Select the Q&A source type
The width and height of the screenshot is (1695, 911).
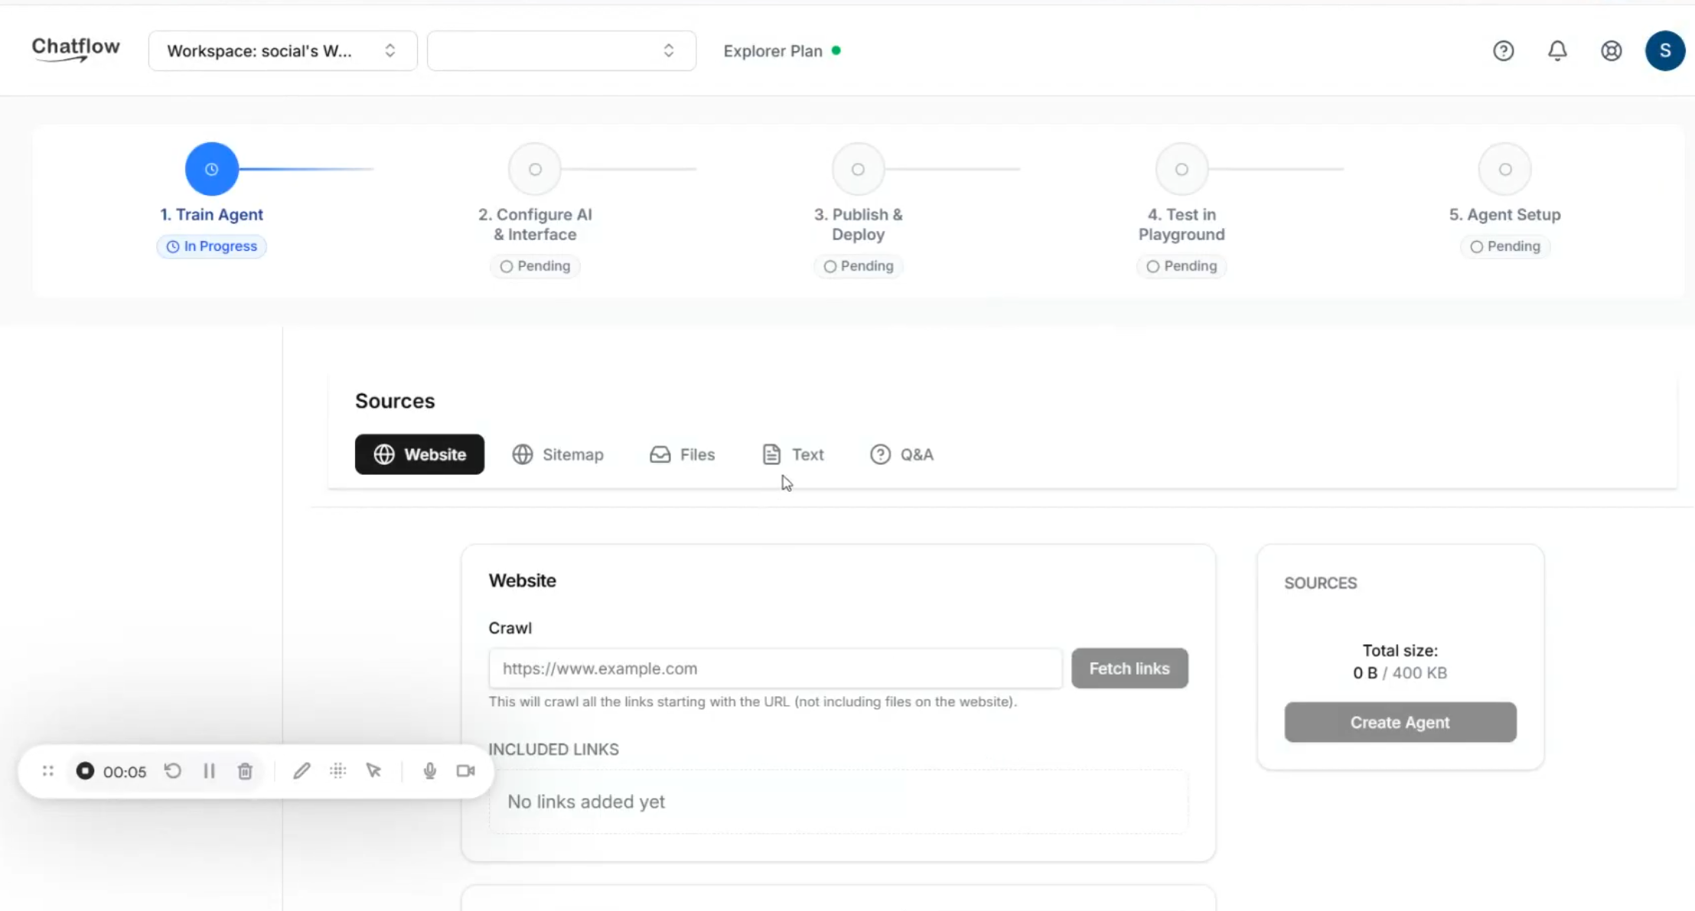click(902, 454)
